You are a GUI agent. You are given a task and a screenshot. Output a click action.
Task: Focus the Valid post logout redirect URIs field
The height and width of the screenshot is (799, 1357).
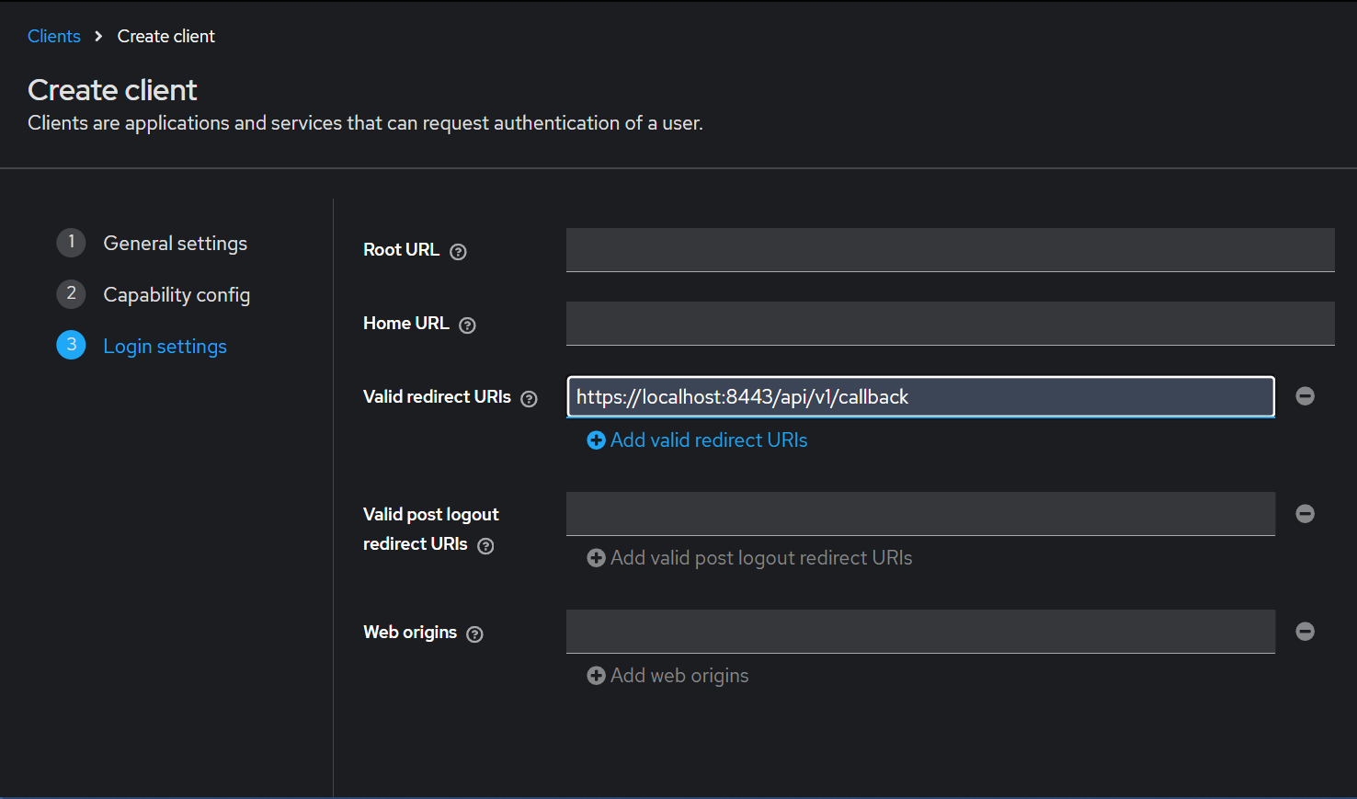(x=920, y=514)
